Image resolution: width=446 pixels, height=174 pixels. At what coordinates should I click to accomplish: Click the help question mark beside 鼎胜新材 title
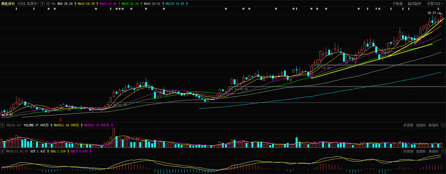click(43, 3)
